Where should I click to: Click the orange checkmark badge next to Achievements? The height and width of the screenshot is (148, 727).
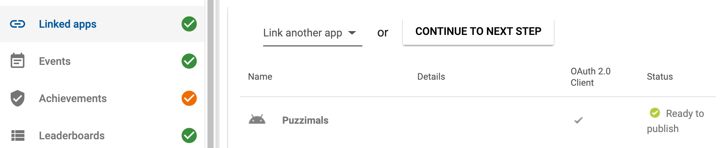pos(189,98)
